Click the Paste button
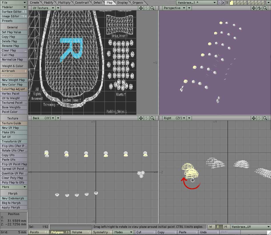Viewport: 271px width, 235px height. pyautogui.click(x=188, y=232)
